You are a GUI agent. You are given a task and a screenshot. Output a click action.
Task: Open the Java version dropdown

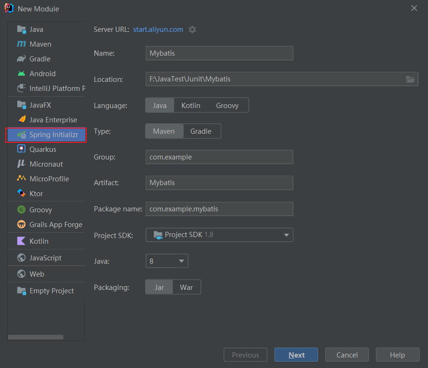(x=181, y=261)
